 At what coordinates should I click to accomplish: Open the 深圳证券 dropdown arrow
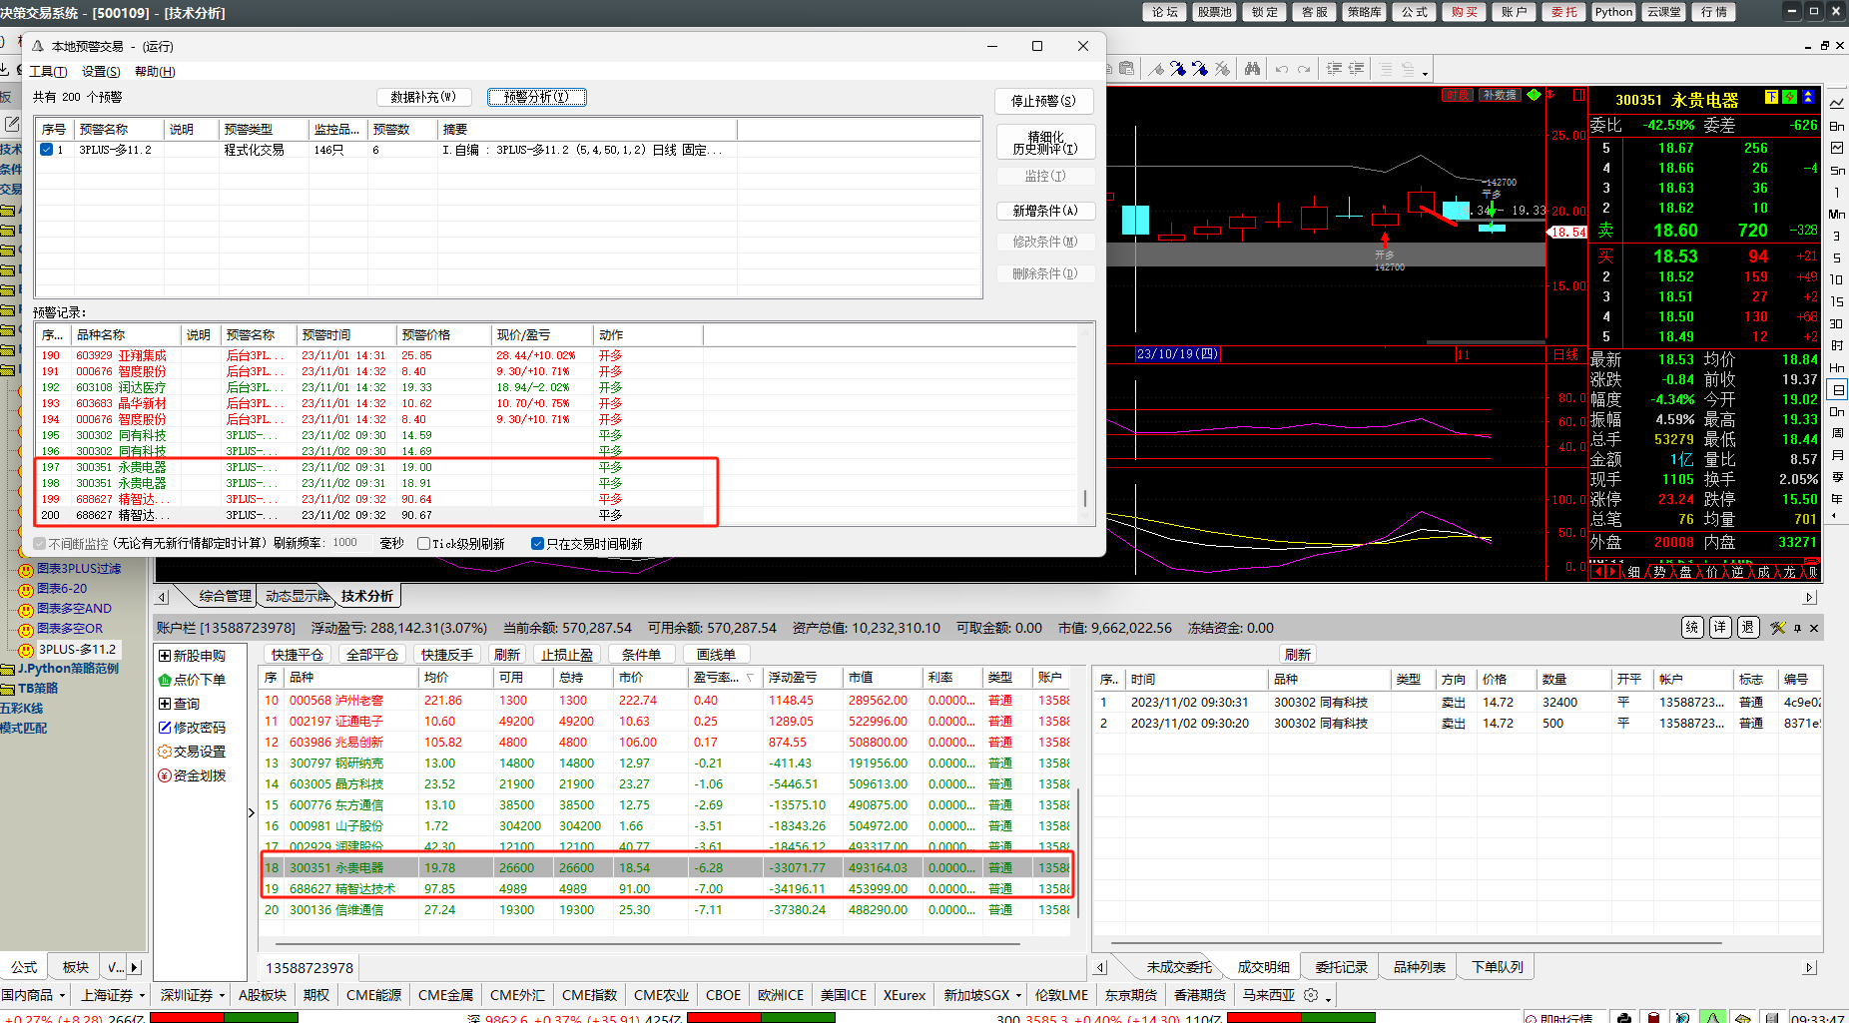point(222,995)
